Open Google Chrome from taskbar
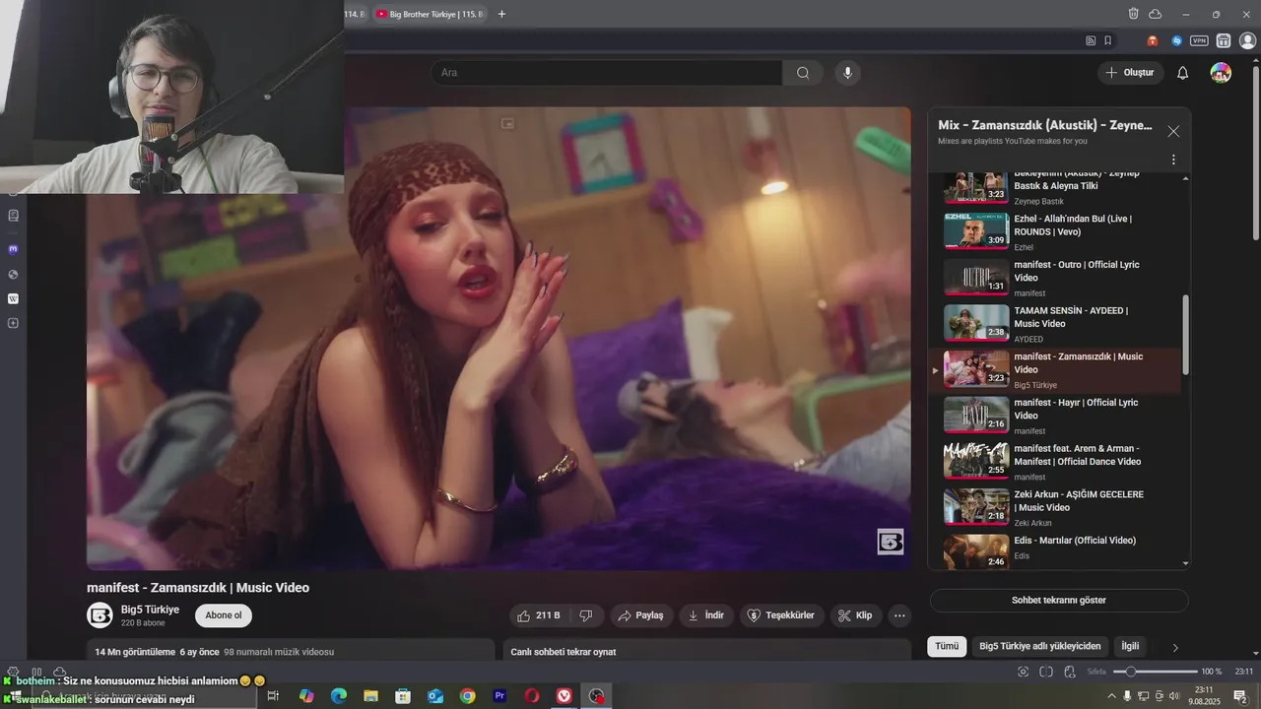This screenshot has width=1261, height=709. click(467, 696)
